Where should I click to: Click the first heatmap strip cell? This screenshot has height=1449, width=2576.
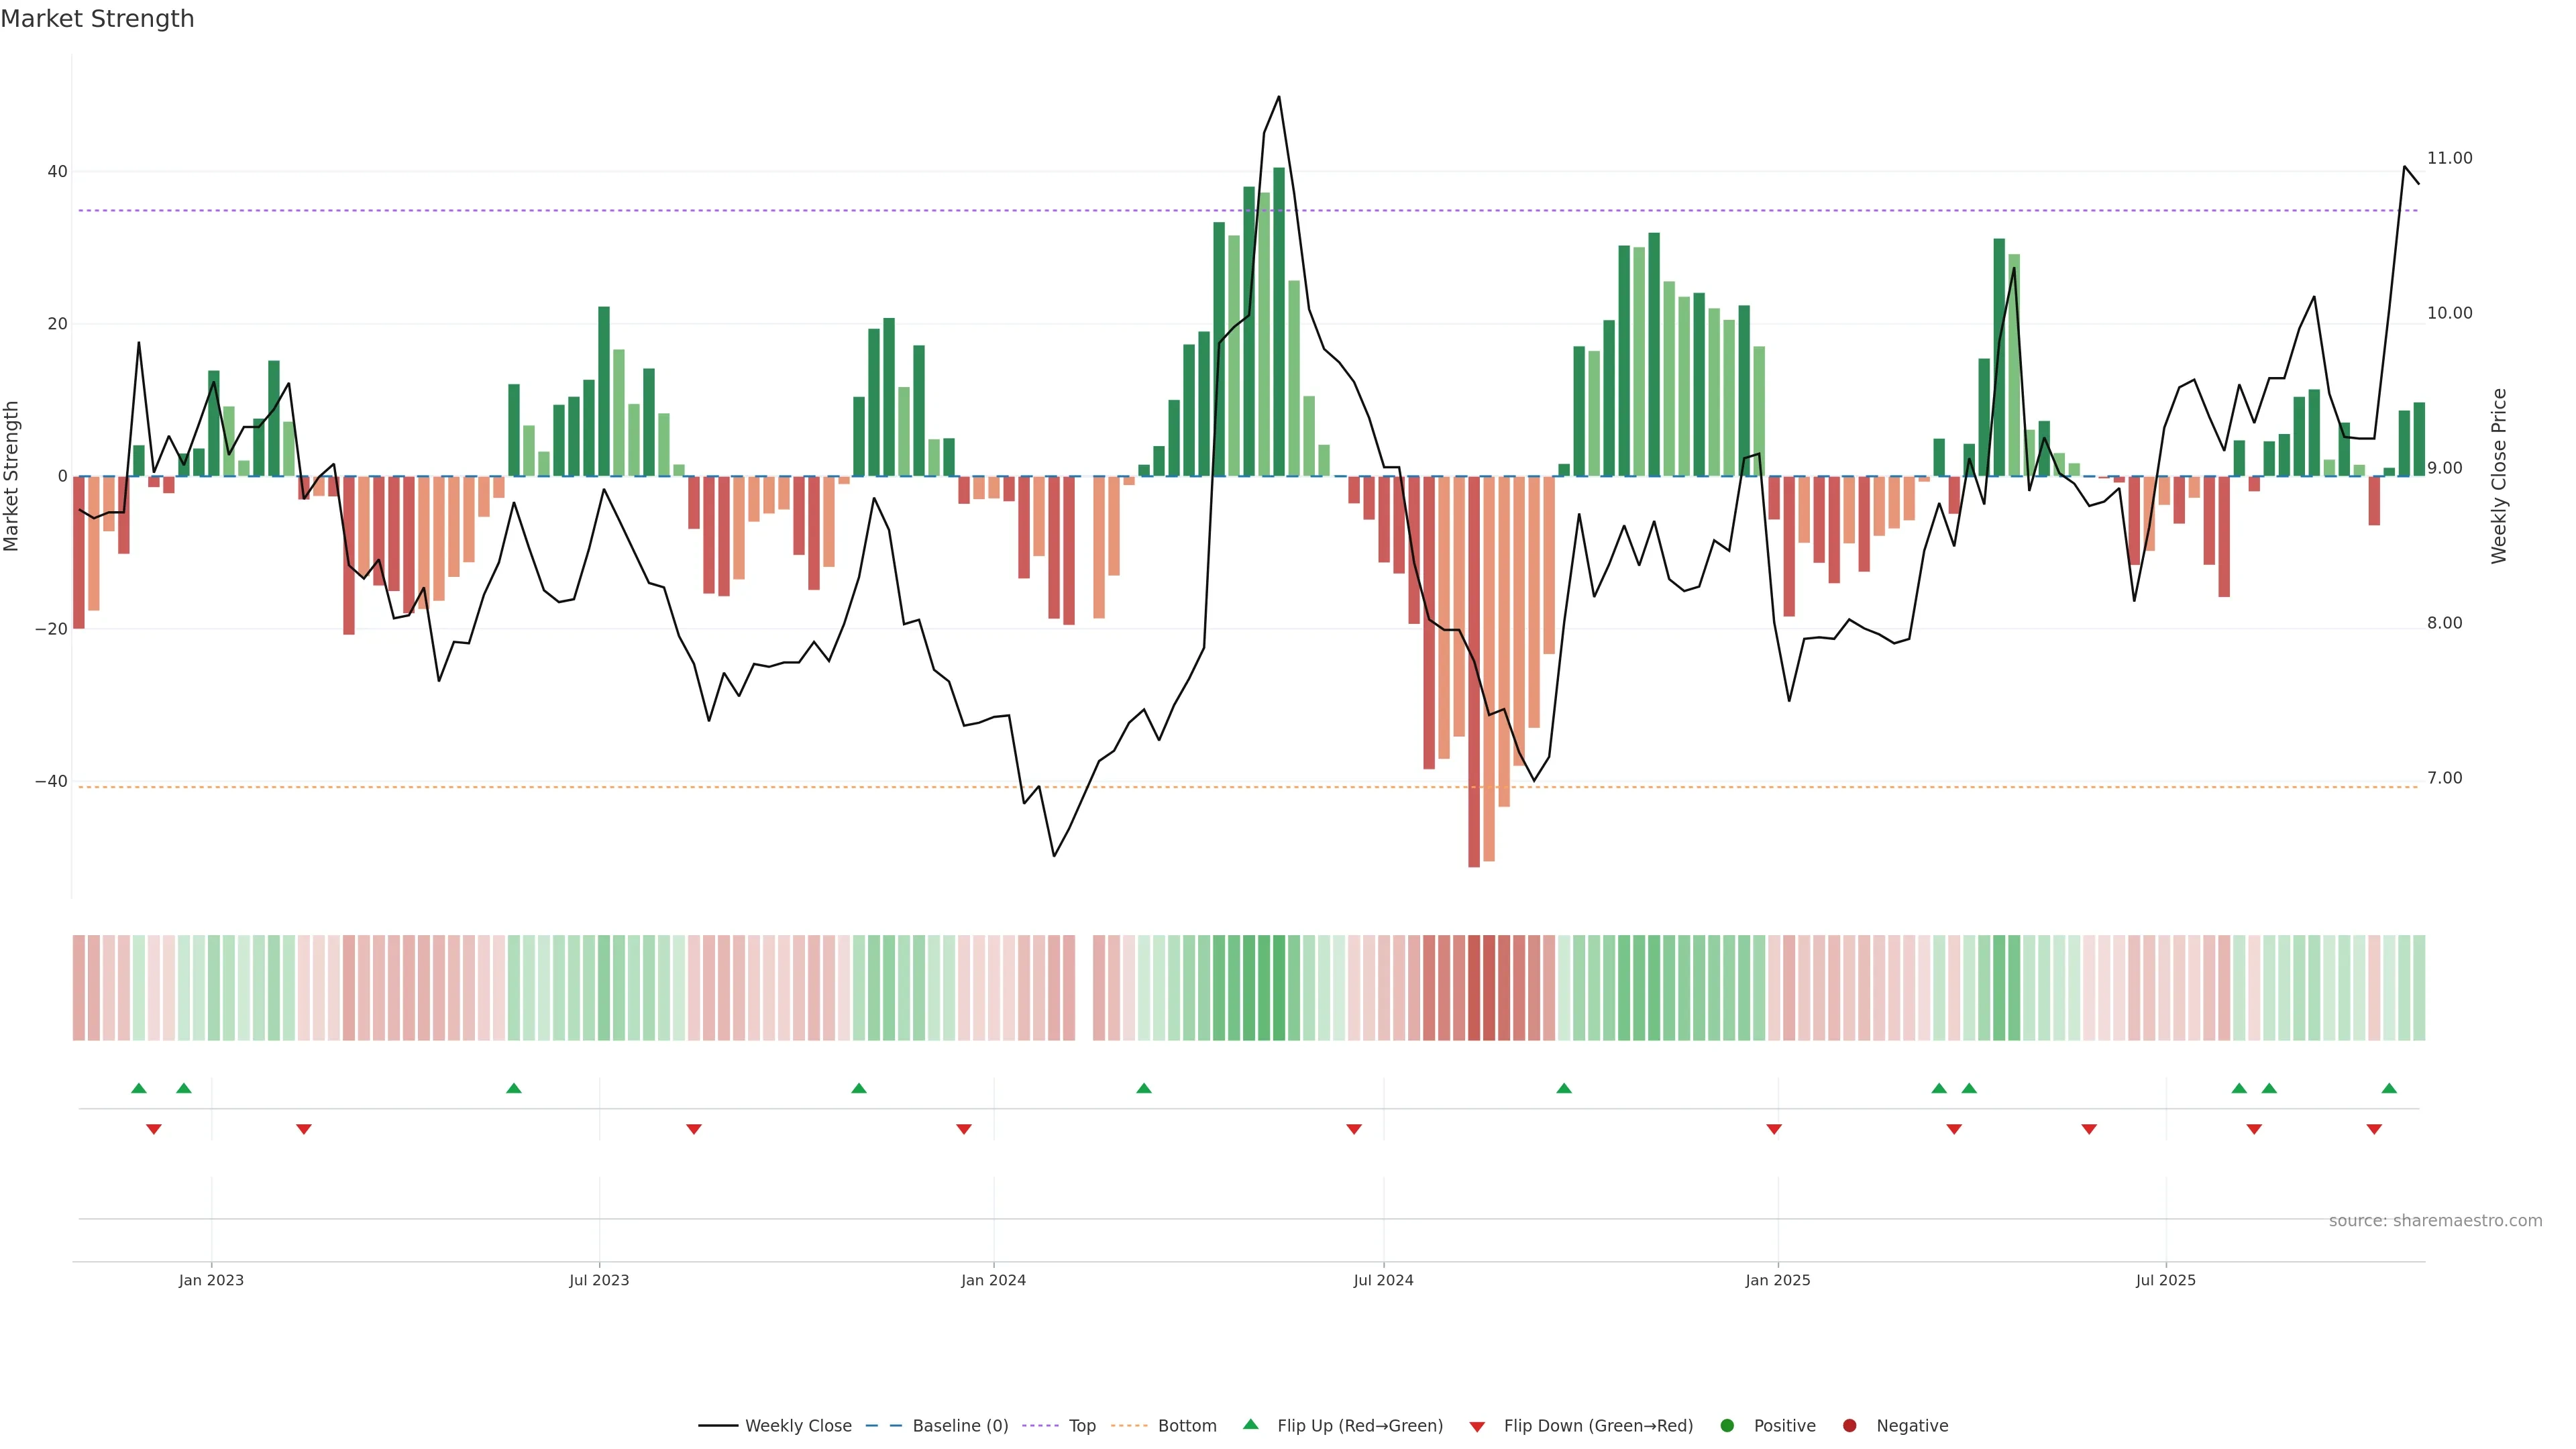pos(79,987)
